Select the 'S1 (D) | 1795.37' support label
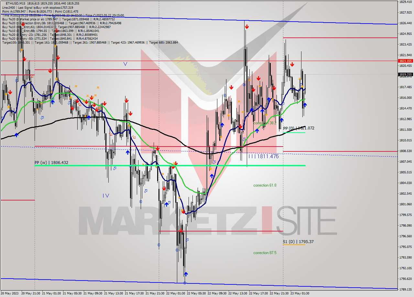The image size is (414, 297). 298,241
